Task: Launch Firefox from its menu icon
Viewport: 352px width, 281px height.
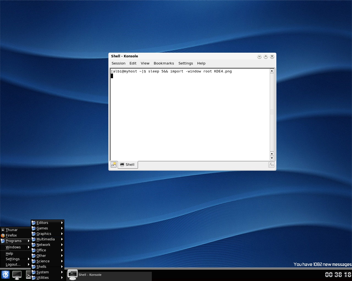Action: 3,235
